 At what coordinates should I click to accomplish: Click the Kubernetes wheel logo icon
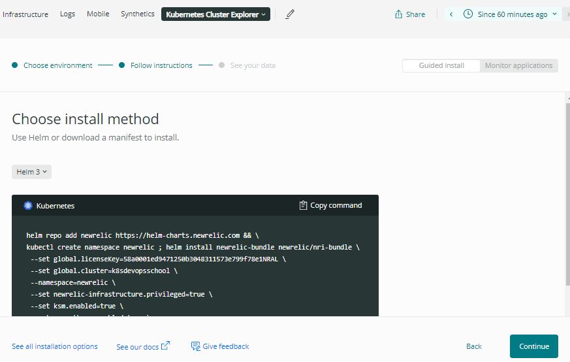28,205
